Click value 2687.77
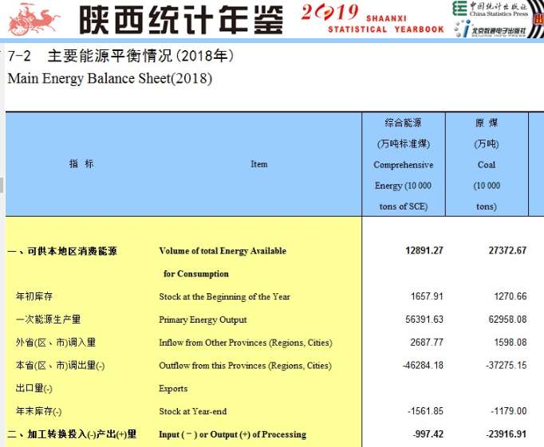 point(427,343)
